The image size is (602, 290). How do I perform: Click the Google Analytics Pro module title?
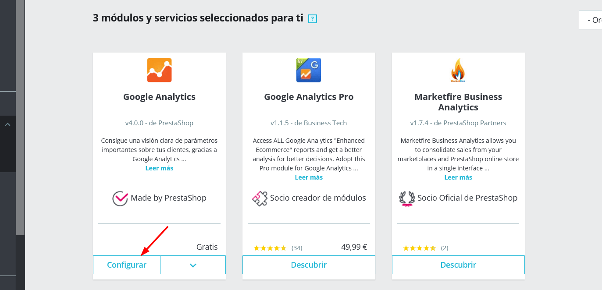(x=309, y=97)
